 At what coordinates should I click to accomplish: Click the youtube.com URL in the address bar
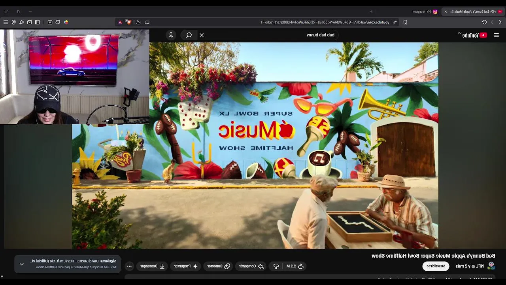pyautogui.click(x=325, y=22)
